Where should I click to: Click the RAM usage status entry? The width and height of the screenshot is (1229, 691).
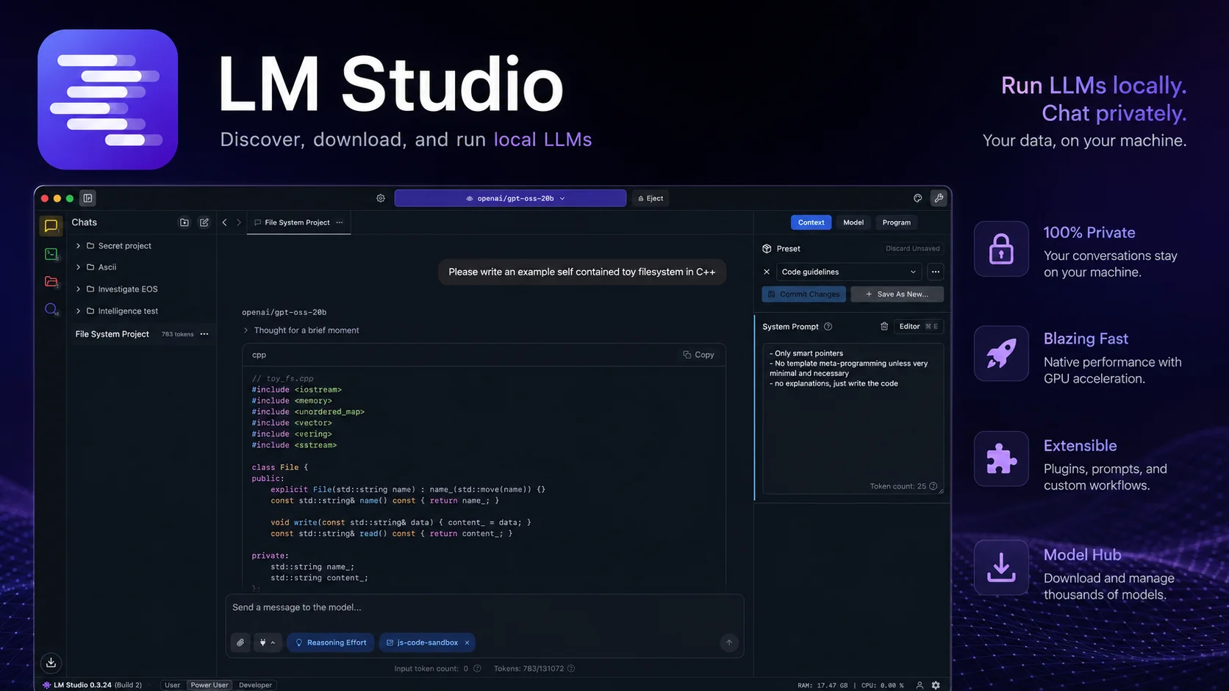(823, 686)
